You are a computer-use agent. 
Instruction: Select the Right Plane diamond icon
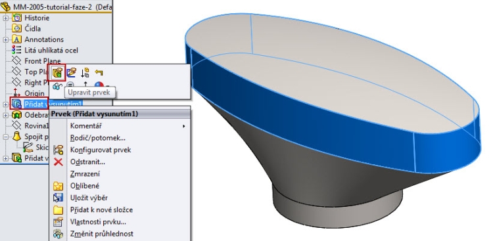16,82
